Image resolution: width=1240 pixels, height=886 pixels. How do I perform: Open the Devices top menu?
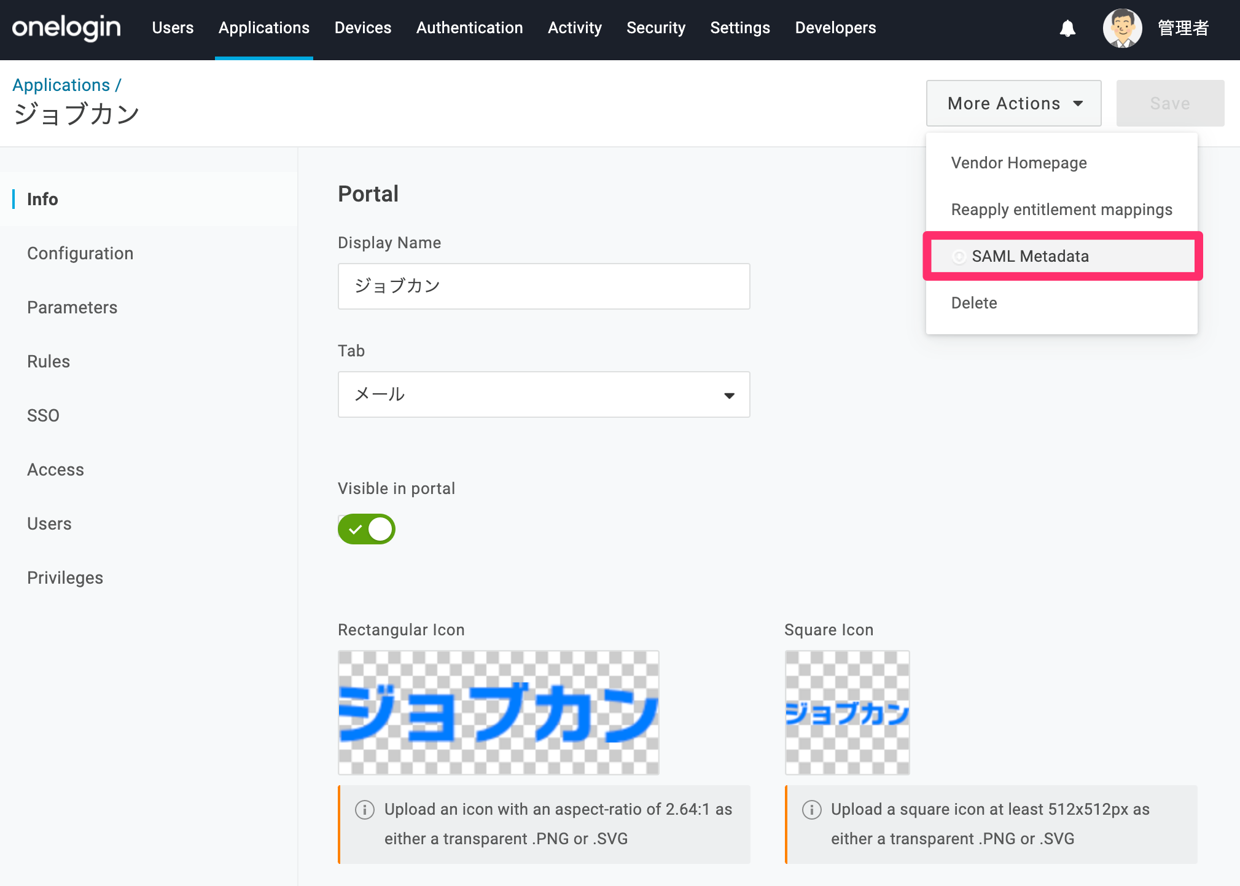pos(363,28)
